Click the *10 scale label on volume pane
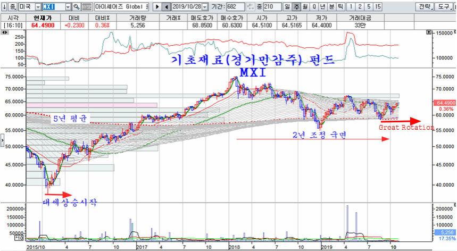457x251 pixels. [19, 238]
